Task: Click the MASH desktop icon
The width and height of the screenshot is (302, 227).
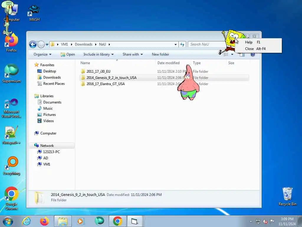Action: tap(34, 13)
